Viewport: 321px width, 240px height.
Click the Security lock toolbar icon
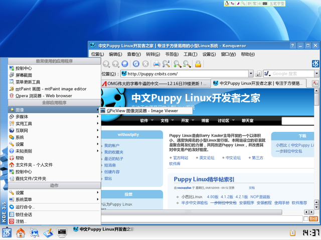[x=198, y=64]
